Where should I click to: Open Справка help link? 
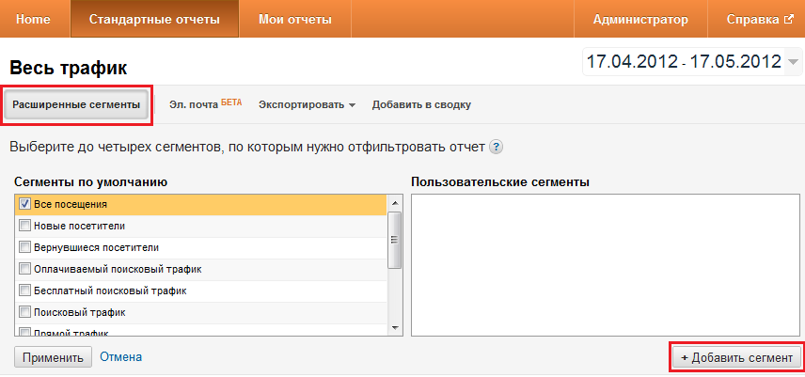pyautogui.click(x=753, y=20)
